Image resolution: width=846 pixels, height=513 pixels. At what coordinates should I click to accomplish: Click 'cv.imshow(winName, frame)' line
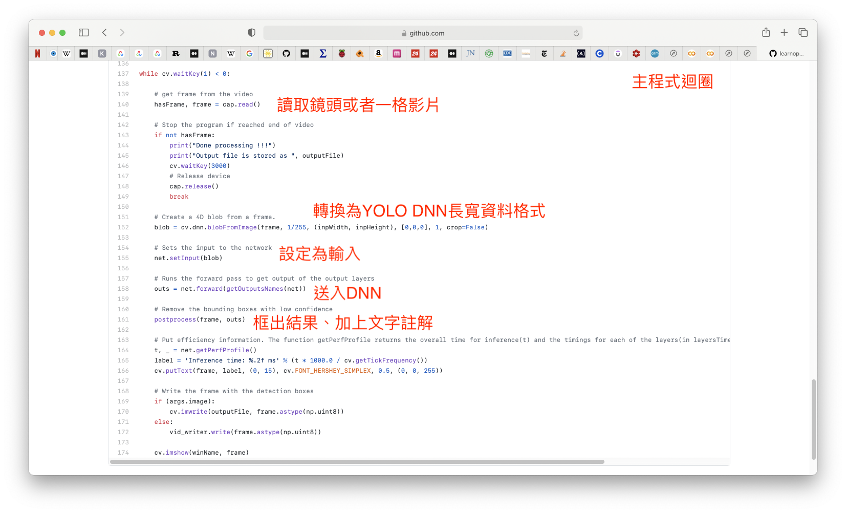[202, 453]
